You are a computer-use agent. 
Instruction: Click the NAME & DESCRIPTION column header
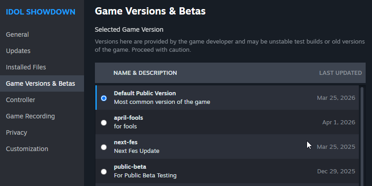click(x=145, y=73)
